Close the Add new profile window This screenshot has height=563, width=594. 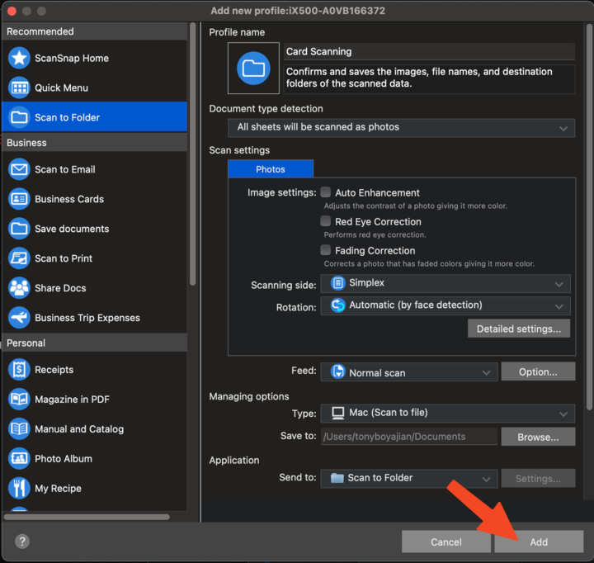[12, 11]
